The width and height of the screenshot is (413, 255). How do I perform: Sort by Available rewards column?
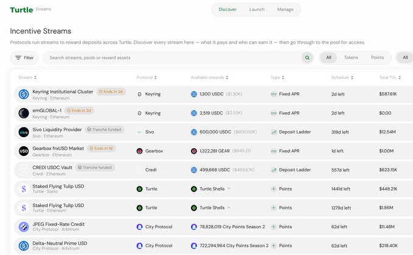point(209,77)
